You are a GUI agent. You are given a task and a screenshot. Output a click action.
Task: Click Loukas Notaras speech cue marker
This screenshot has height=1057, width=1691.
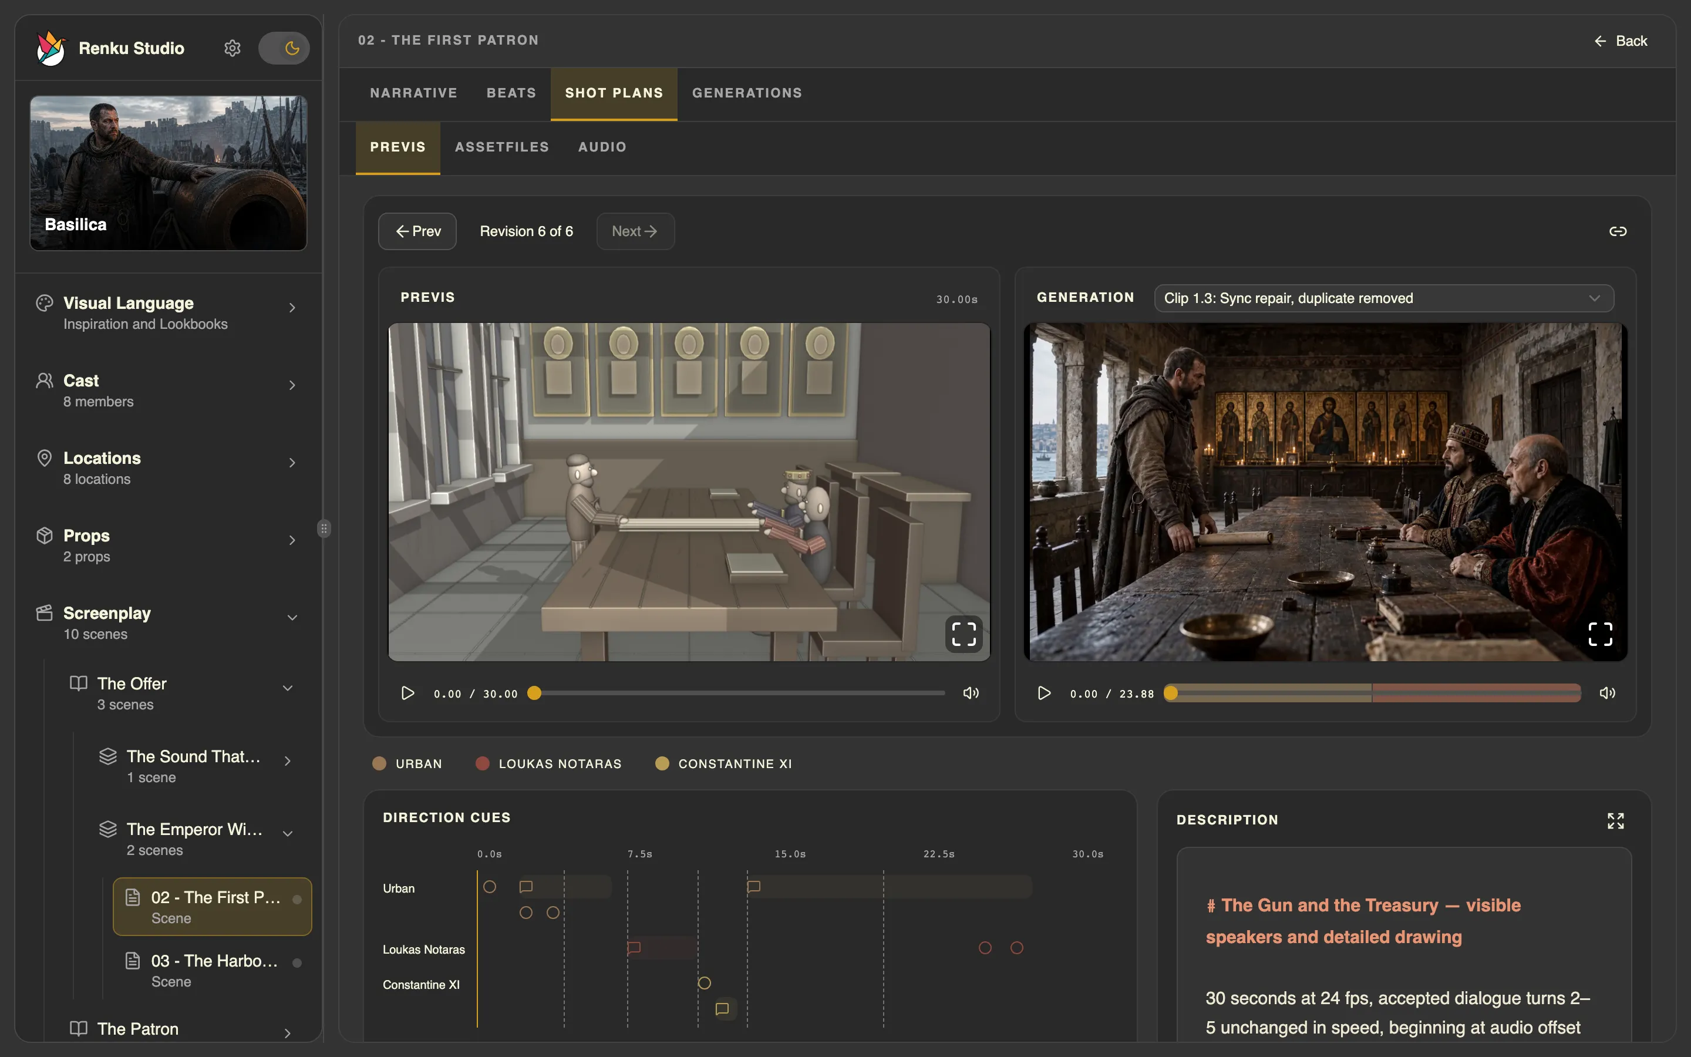pos(634,948)
